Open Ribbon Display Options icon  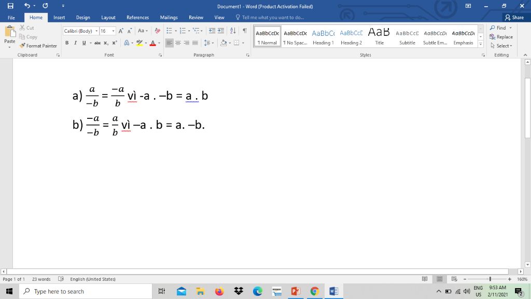[468, 6]
